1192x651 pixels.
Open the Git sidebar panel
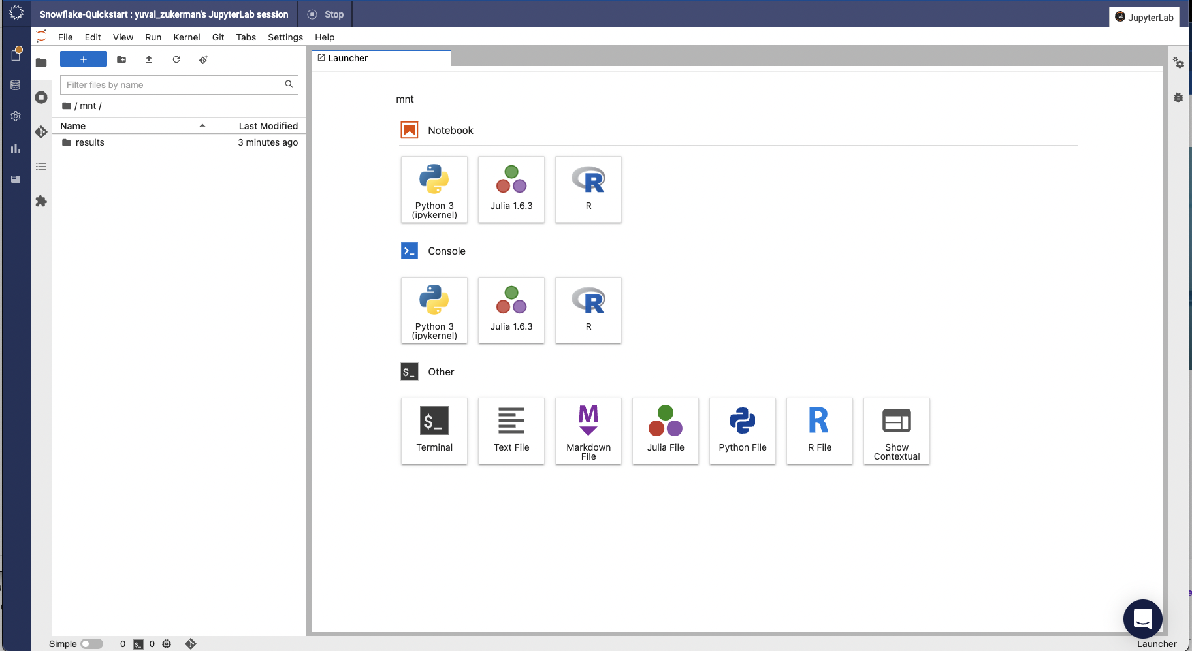point(41,132)
